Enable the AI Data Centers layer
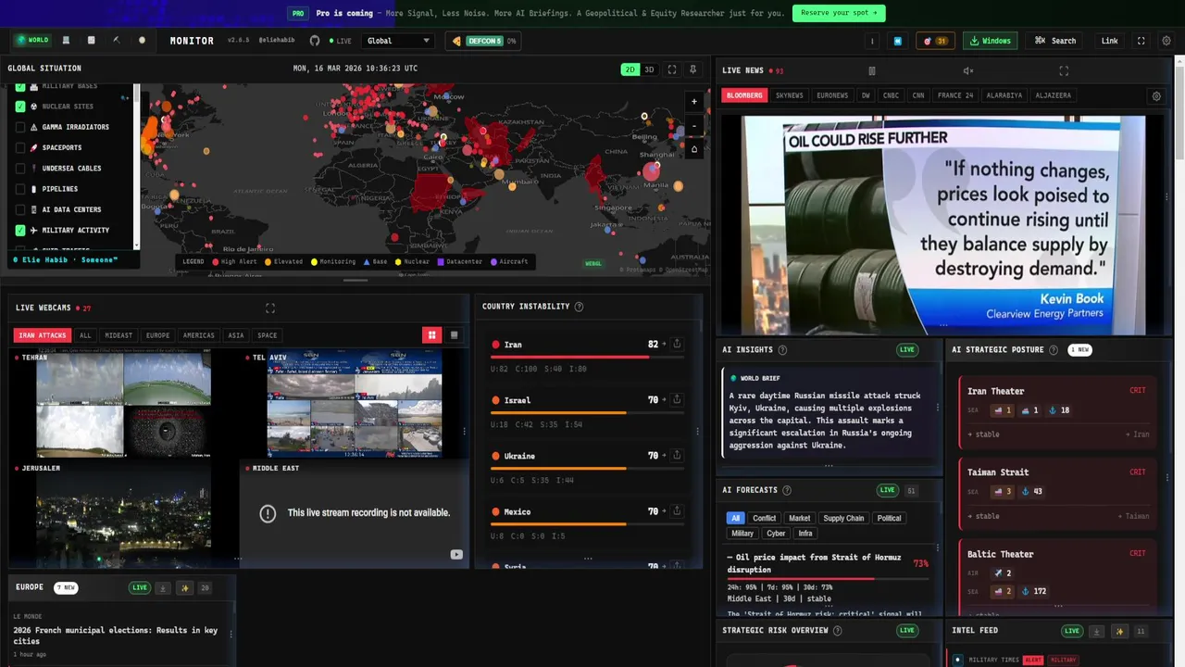The width and height of the screenshot is (1185, 667). [x=20, y=209]
